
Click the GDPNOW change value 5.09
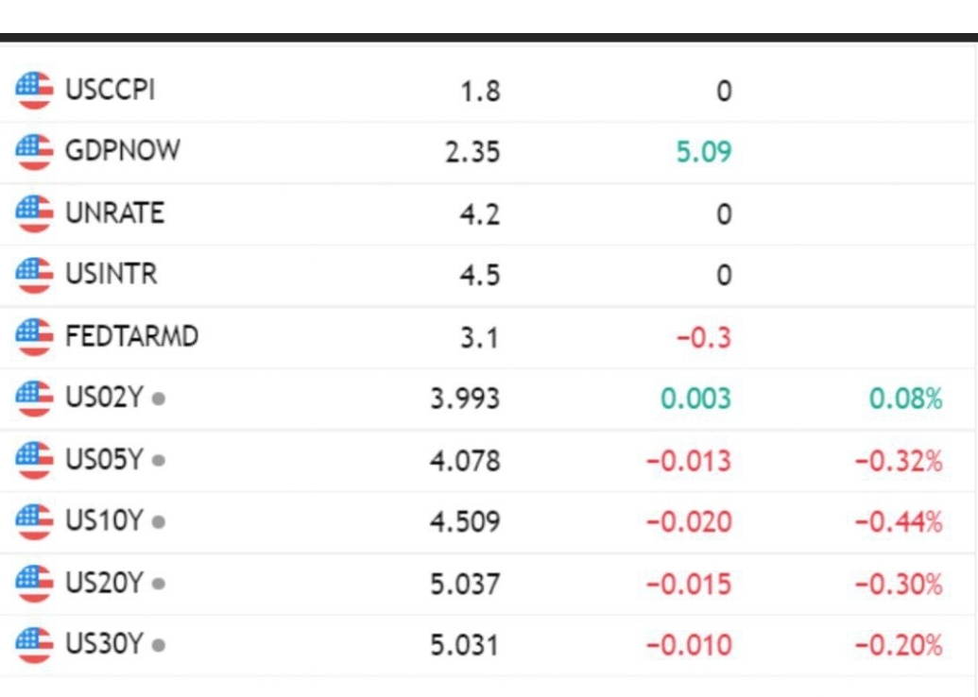(704, 151)
